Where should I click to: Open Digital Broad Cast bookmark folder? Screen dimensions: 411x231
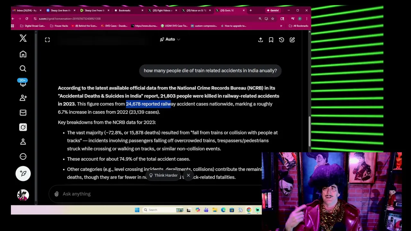pyautogui.click(x=32, y=26)
